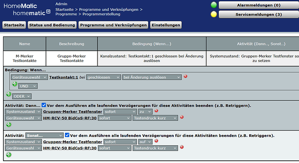
Task: Open 'sofort' dropdown for Sonst Gruppen-Merker
Action: click(120, 142)
